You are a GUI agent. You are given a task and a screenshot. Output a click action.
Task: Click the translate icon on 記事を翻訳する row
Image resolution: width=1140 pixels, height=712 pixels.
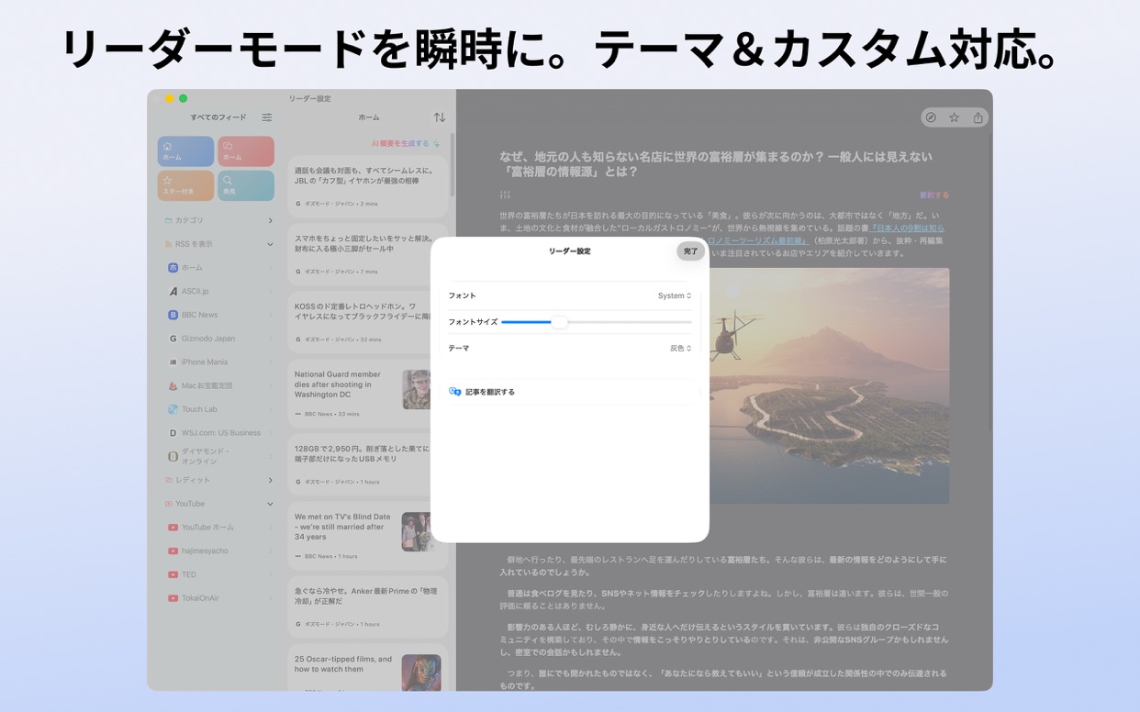453,392
